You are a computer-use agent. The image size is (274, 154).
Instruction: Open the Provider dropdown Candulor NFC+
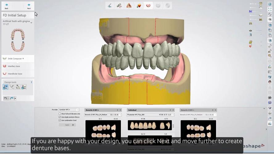(x=69, y=110)
